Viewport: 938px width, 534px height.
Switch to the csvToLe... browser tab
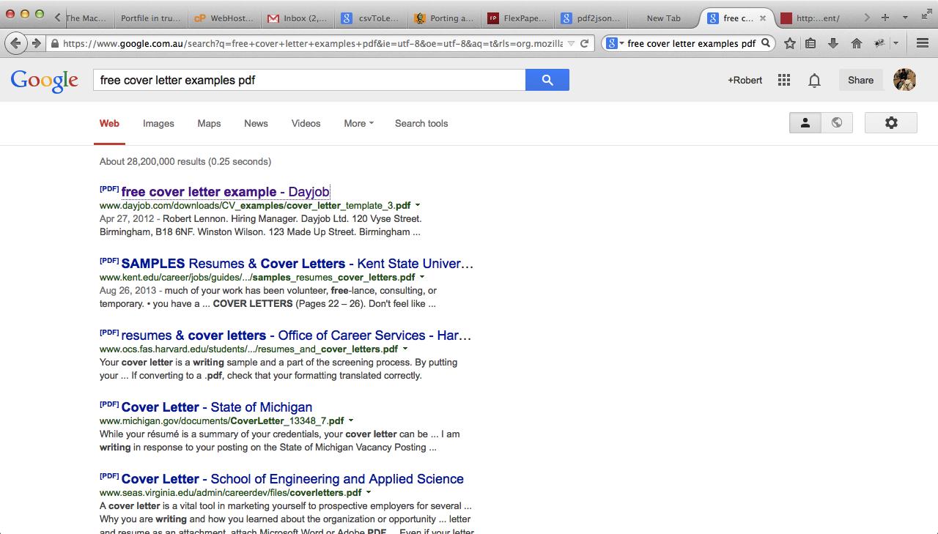point(371,18)
